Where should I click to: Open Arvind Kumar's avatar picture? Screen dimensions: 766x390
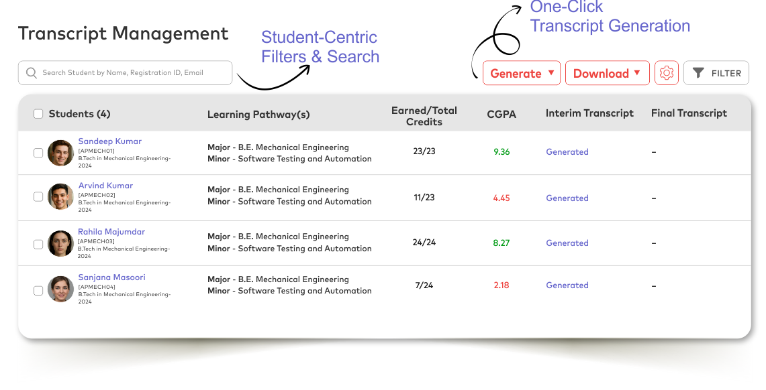(60, 197)
